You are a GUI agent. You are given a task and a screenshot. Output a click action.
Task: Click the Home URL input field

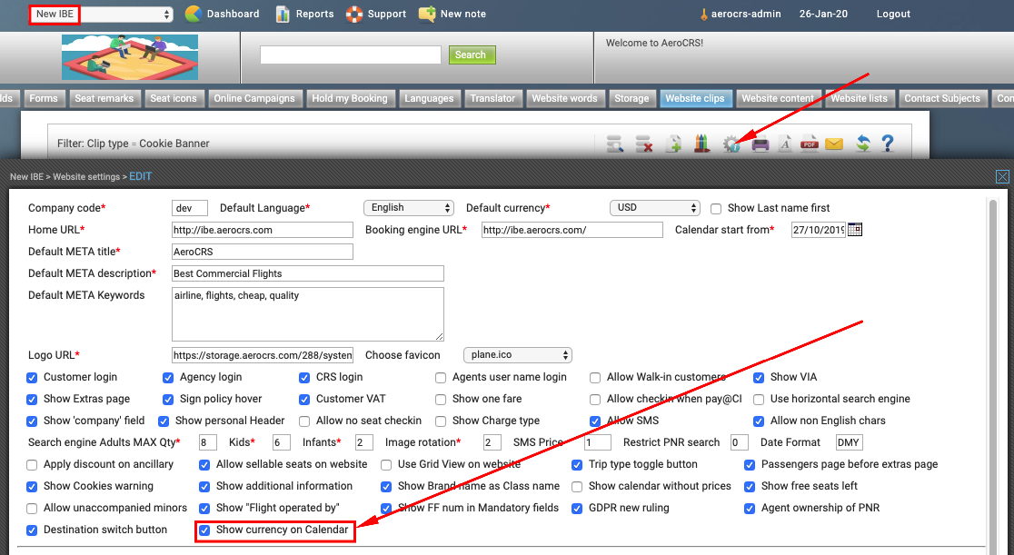(263, 230)
